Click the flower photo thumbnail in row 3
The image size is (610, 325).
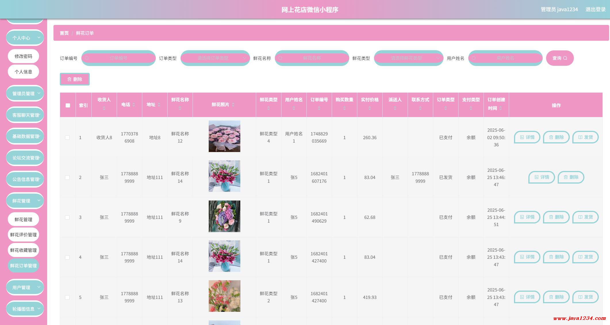(224, 216)
